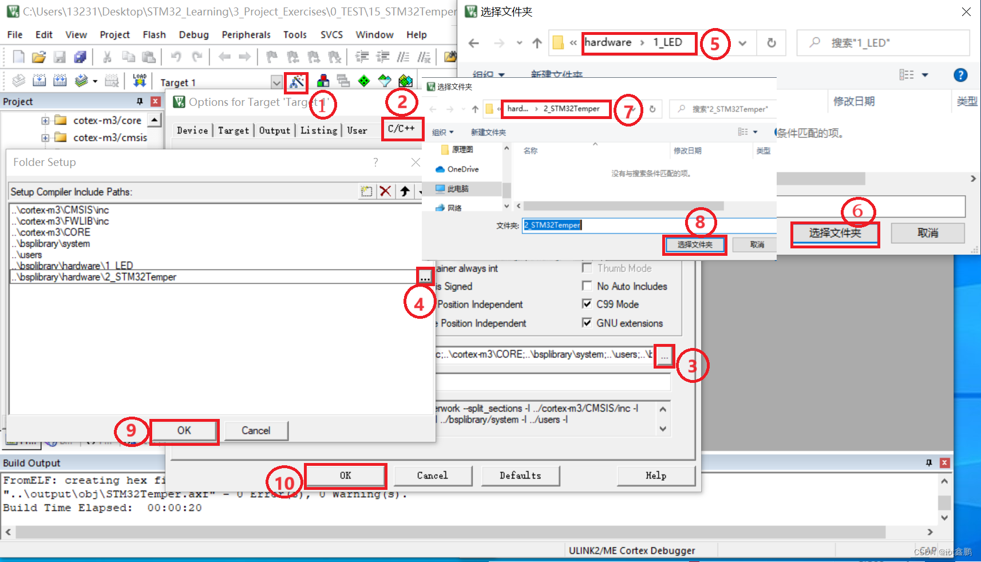Open recent locations dropdown in 1_LED dialog

click(x=519, y=43)
